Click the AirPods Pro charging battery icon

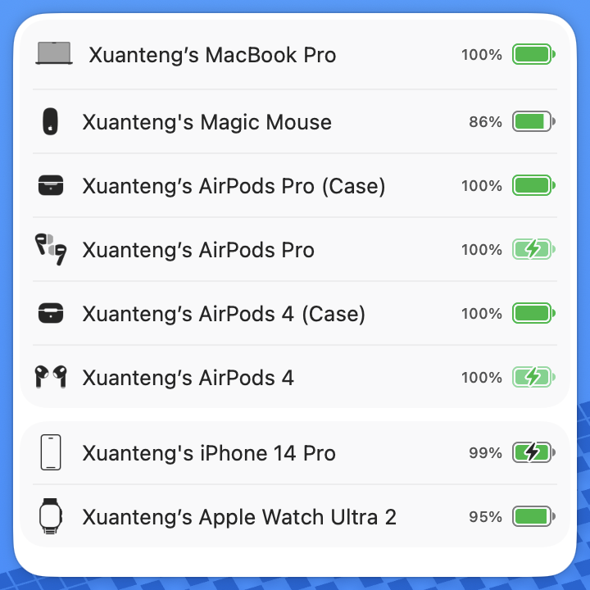click(x=533, y=249)
